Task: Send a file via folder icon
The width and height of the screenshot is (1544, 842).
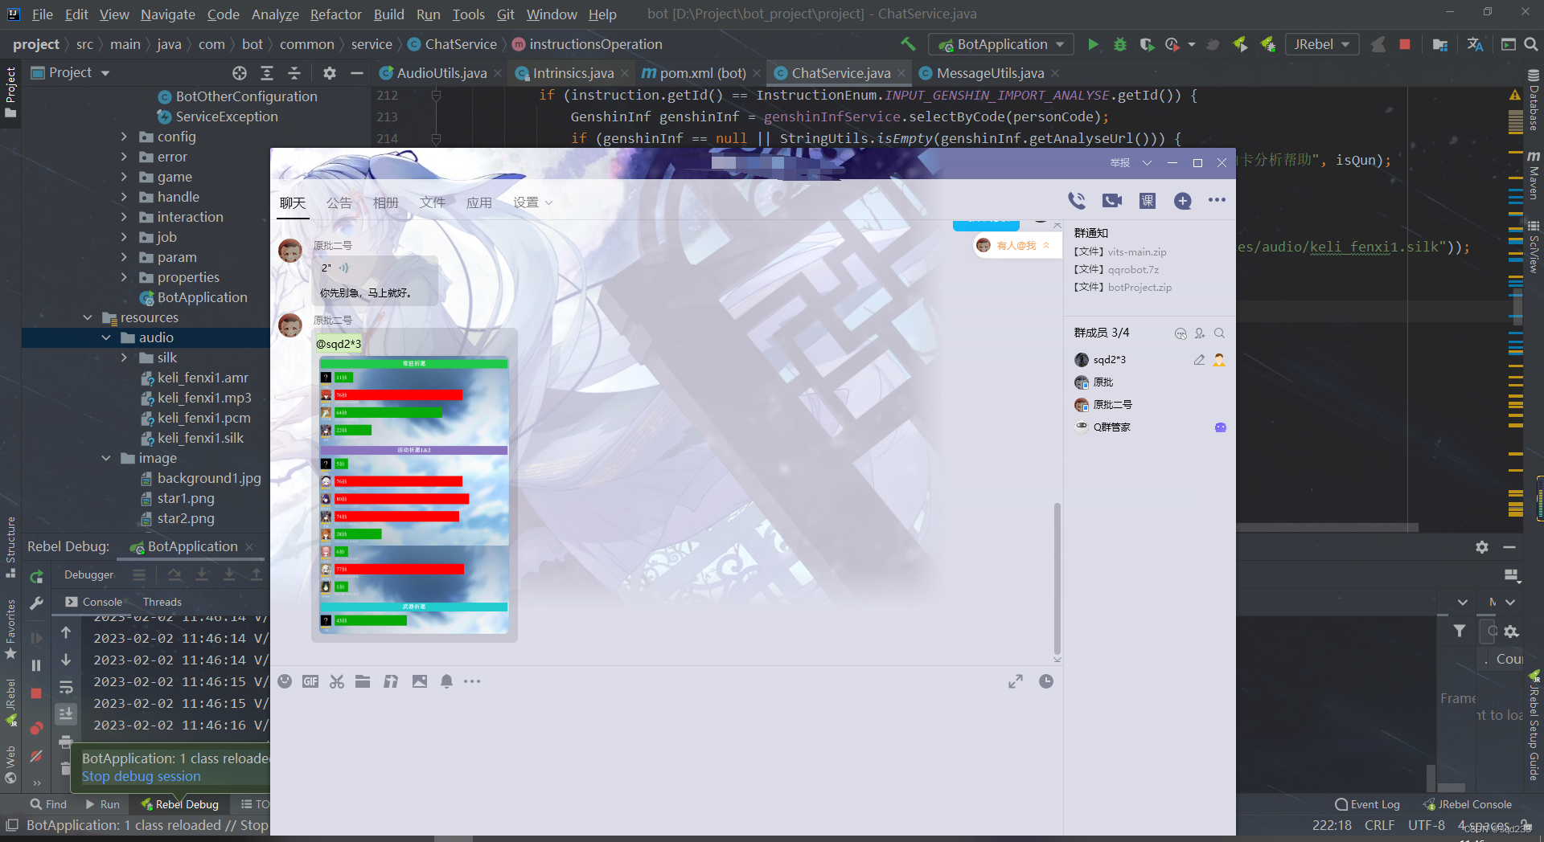Action: point(363,681)
